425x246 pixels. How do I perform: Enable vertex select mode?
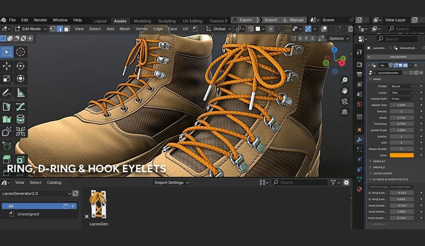tap(53, 29)
